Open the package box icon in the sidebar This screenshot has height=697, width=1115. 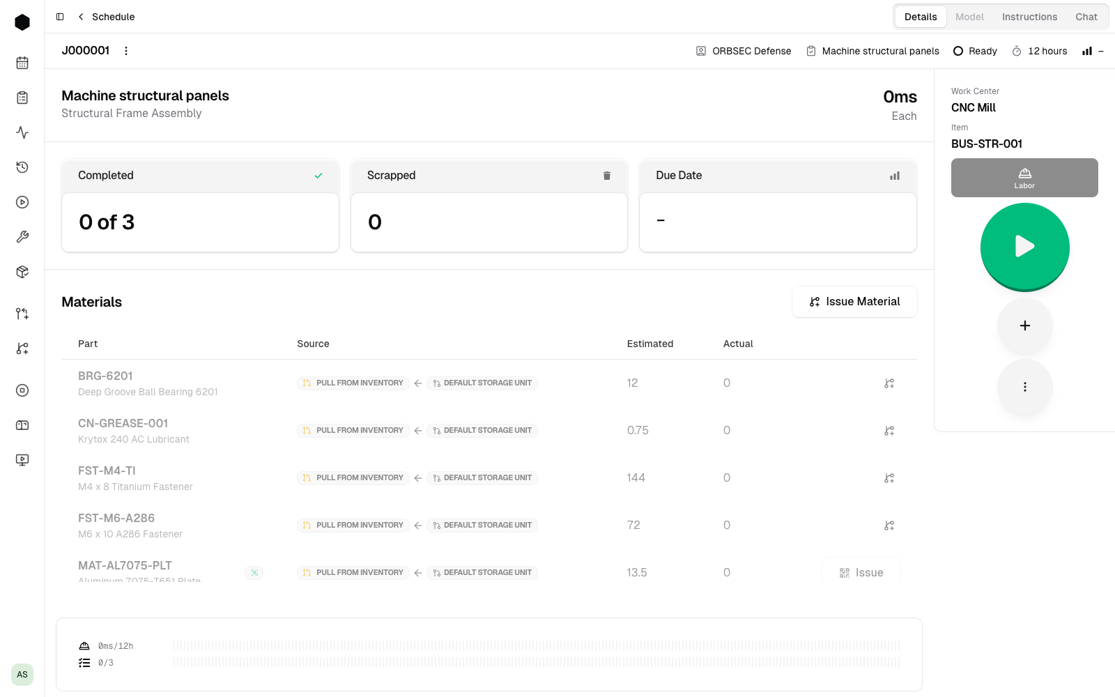point(22,272)
